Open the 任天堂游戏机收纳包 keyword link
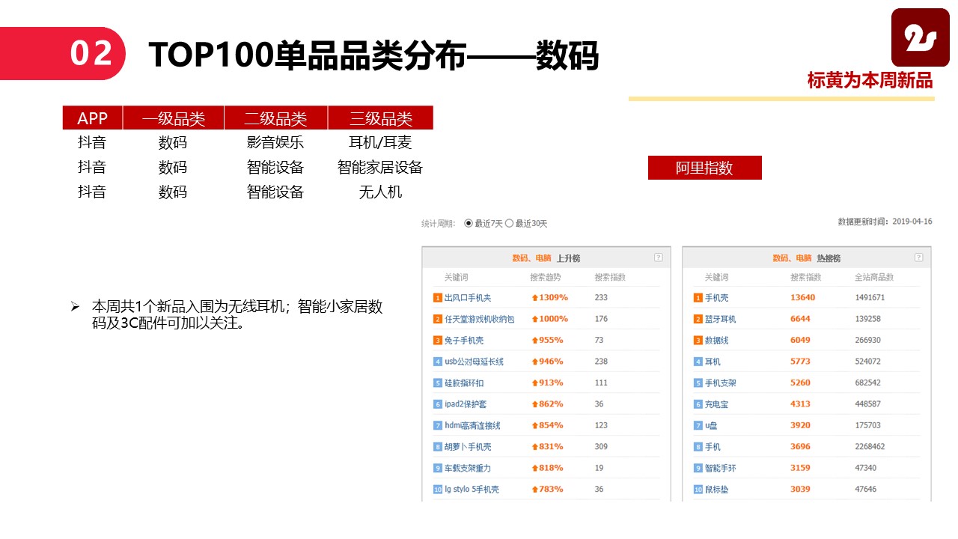The width and height of the screenshot is (958, 539). pos(480,319)
